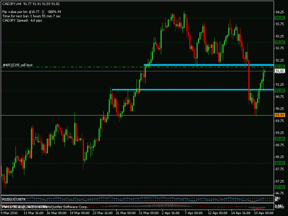Viewport: 288px width, 216px height.
Task: Click the 92.75 price scale value
Action: coord(280,48)
